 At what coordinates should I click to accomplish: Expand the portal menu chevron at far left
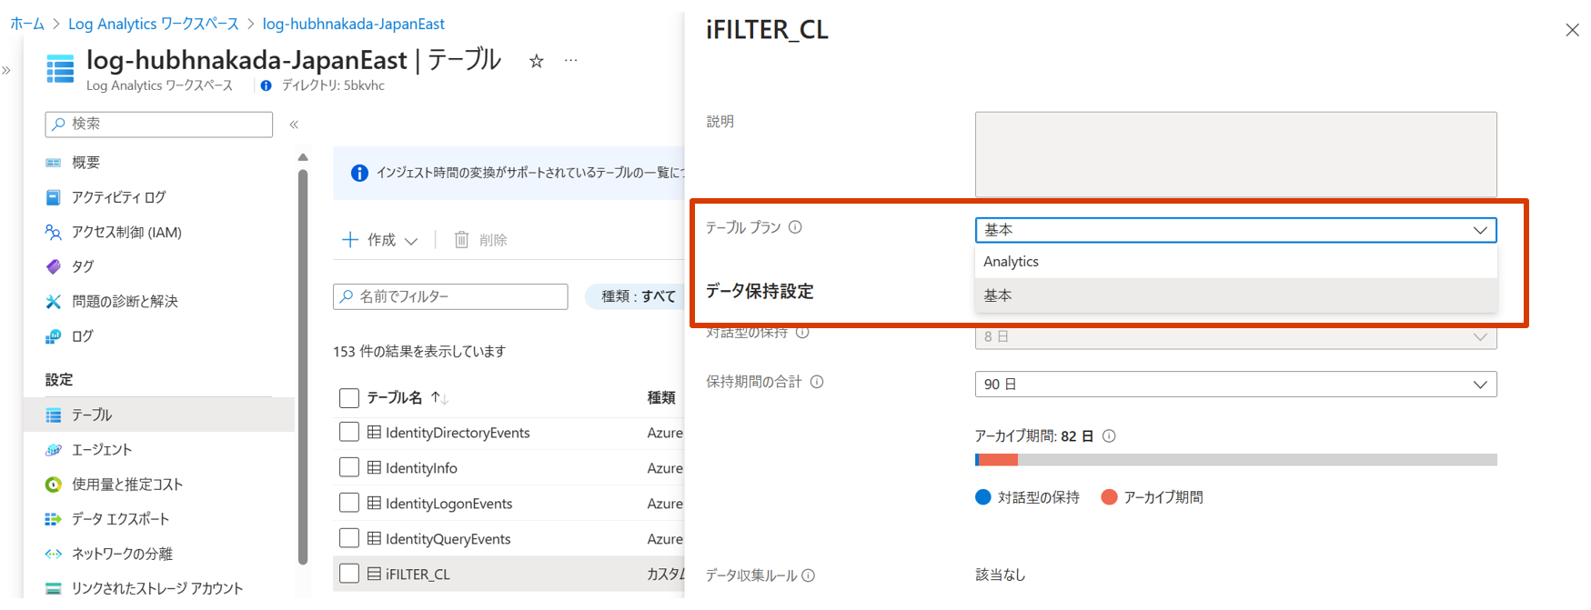6,70
